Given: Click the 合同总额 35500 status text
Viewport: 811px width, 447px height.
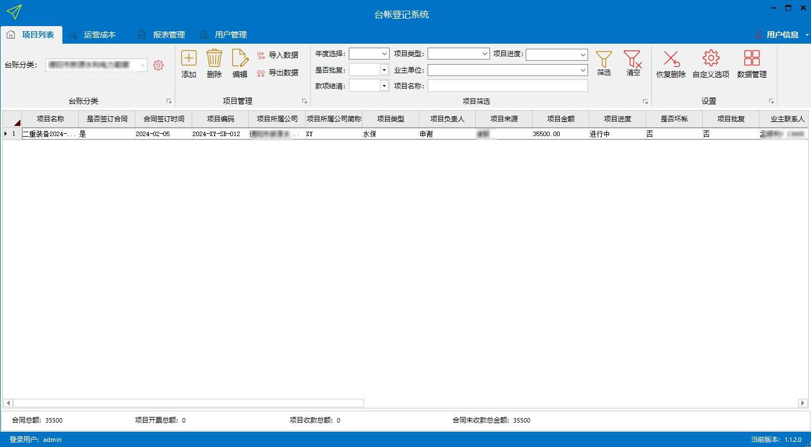Looking at the screenshot, I should [x=37, y=420].
